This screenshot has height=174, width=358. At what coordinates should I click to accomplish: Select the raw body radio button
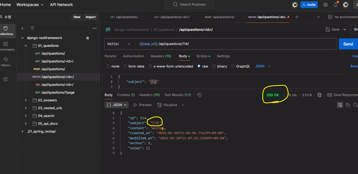[x=199, y=66]
